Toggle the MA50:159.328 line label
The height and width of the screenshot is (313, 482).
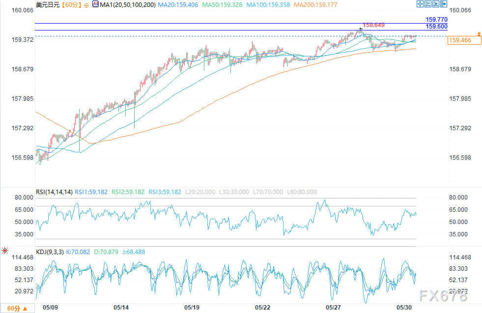coord(222,5)
